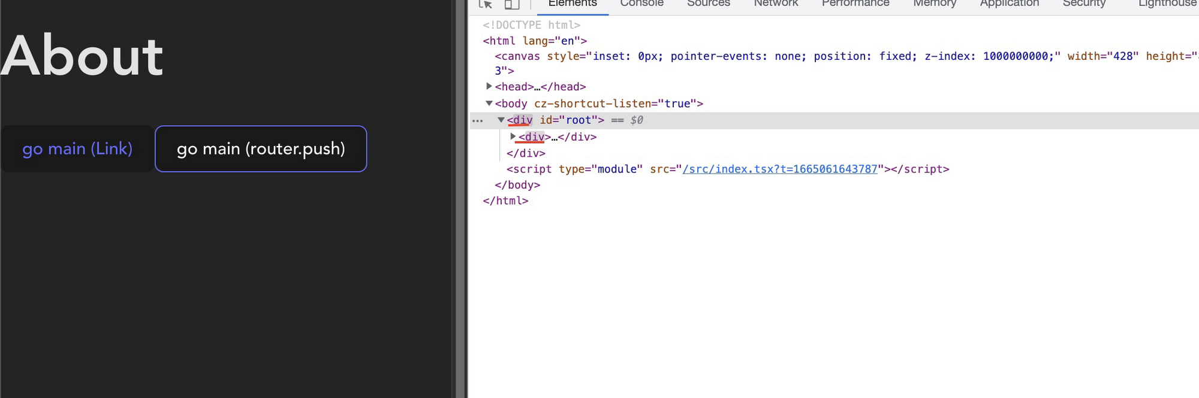
Task: Collapse the div id root node
Action: pyautogui.click(x=501, y=120)
